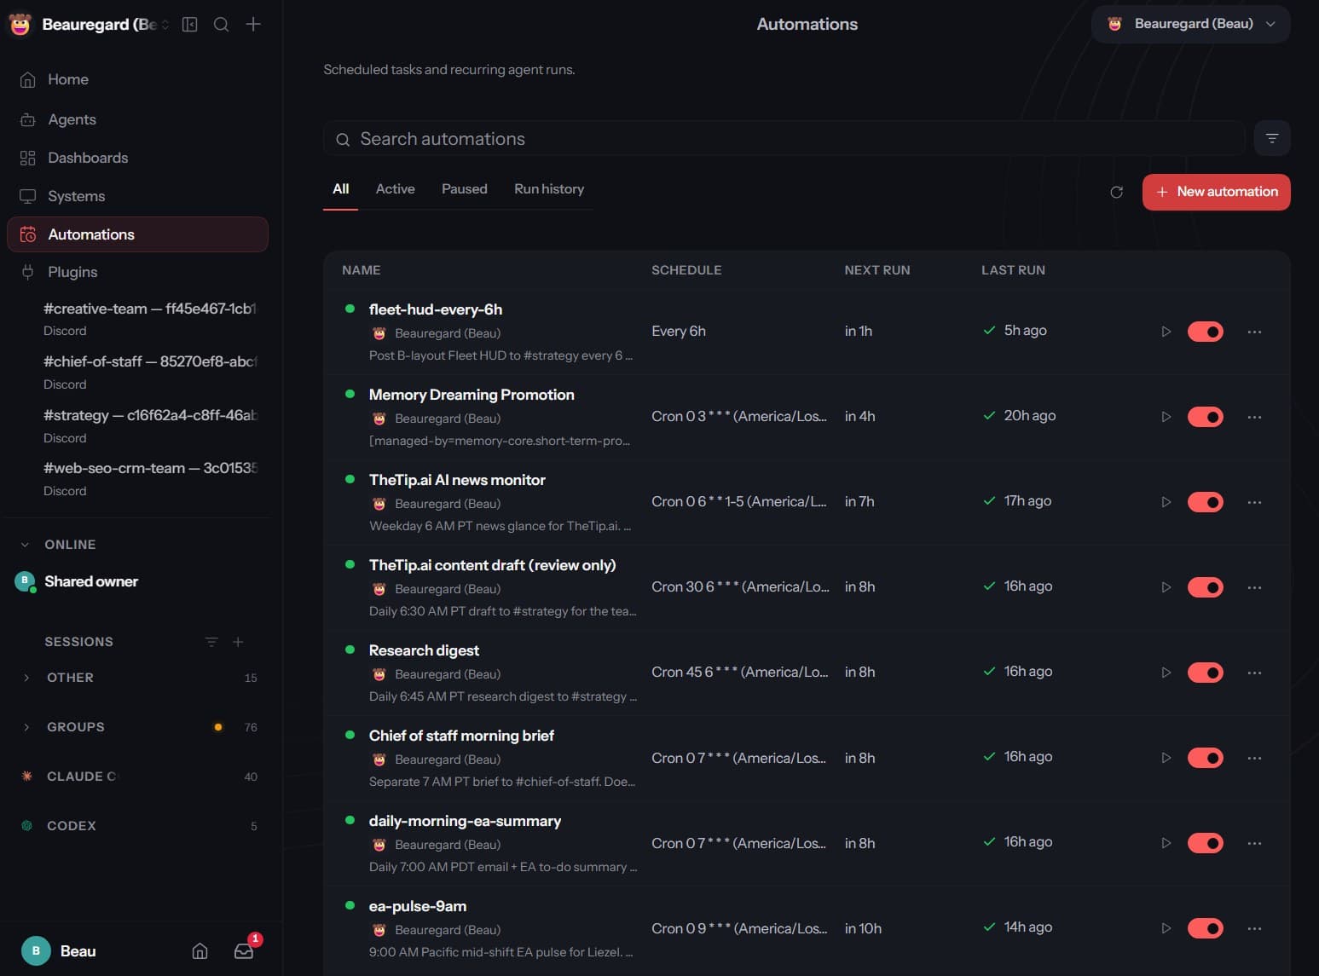Image resolution: width=1319 pixels, height=976 pixels.
Task: Expand the CLAUDE C sessions group
Action: pos(138,777)
